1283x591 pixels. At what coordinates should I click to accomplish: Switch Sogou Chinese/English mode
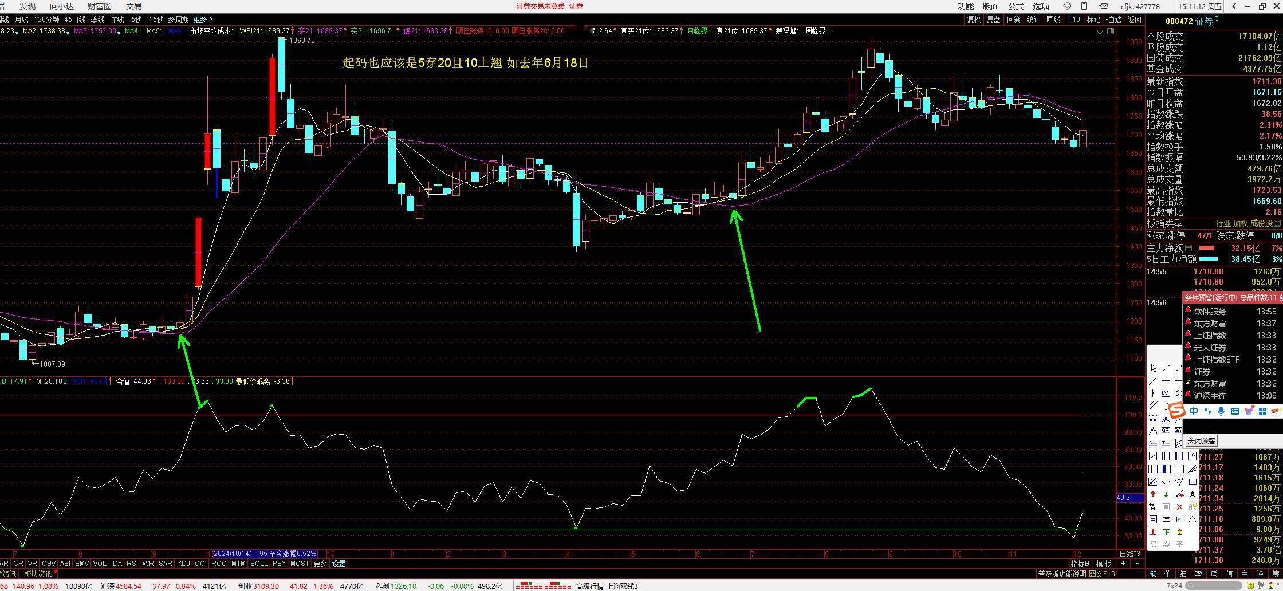click(1194, 411)
